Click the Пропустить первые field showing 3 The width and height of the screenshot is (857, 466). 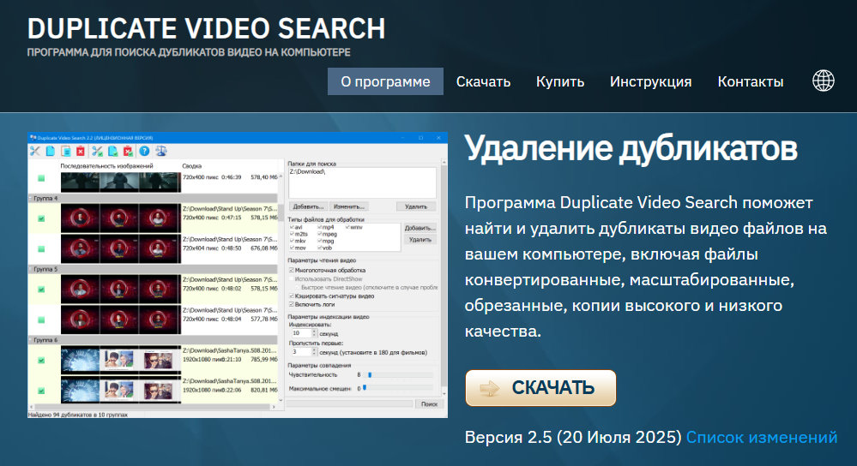tap(300, 352)
